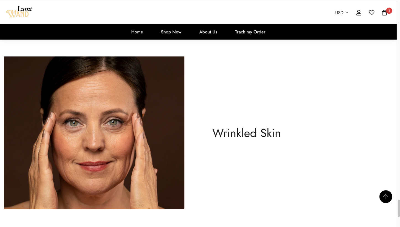The image size is (400, 227).
Task: Go to the Home menu item
Action: pos(137,32)
